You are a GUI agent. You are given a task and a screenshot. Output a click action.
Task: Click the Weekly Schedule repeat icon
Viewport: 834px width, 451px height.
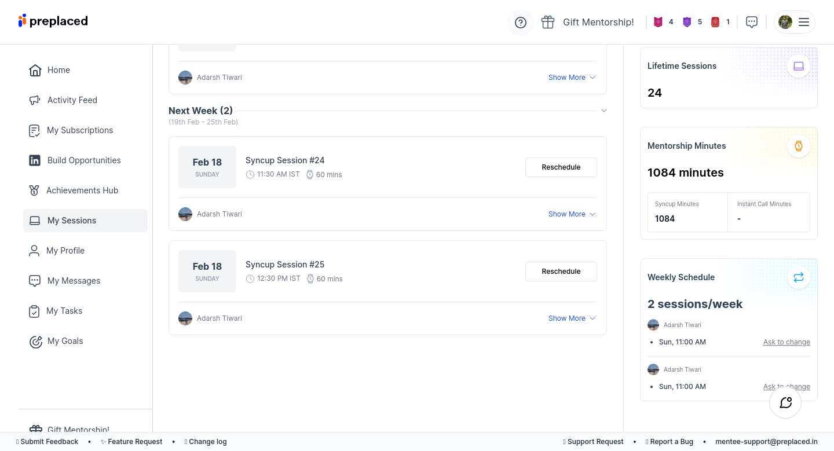(798, 277)
